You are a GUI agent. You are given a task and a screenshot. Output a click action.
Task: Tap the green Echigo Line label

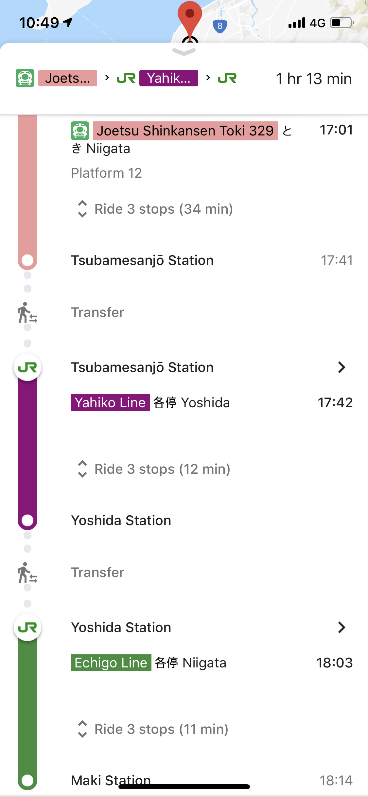(x=111, y=663)
